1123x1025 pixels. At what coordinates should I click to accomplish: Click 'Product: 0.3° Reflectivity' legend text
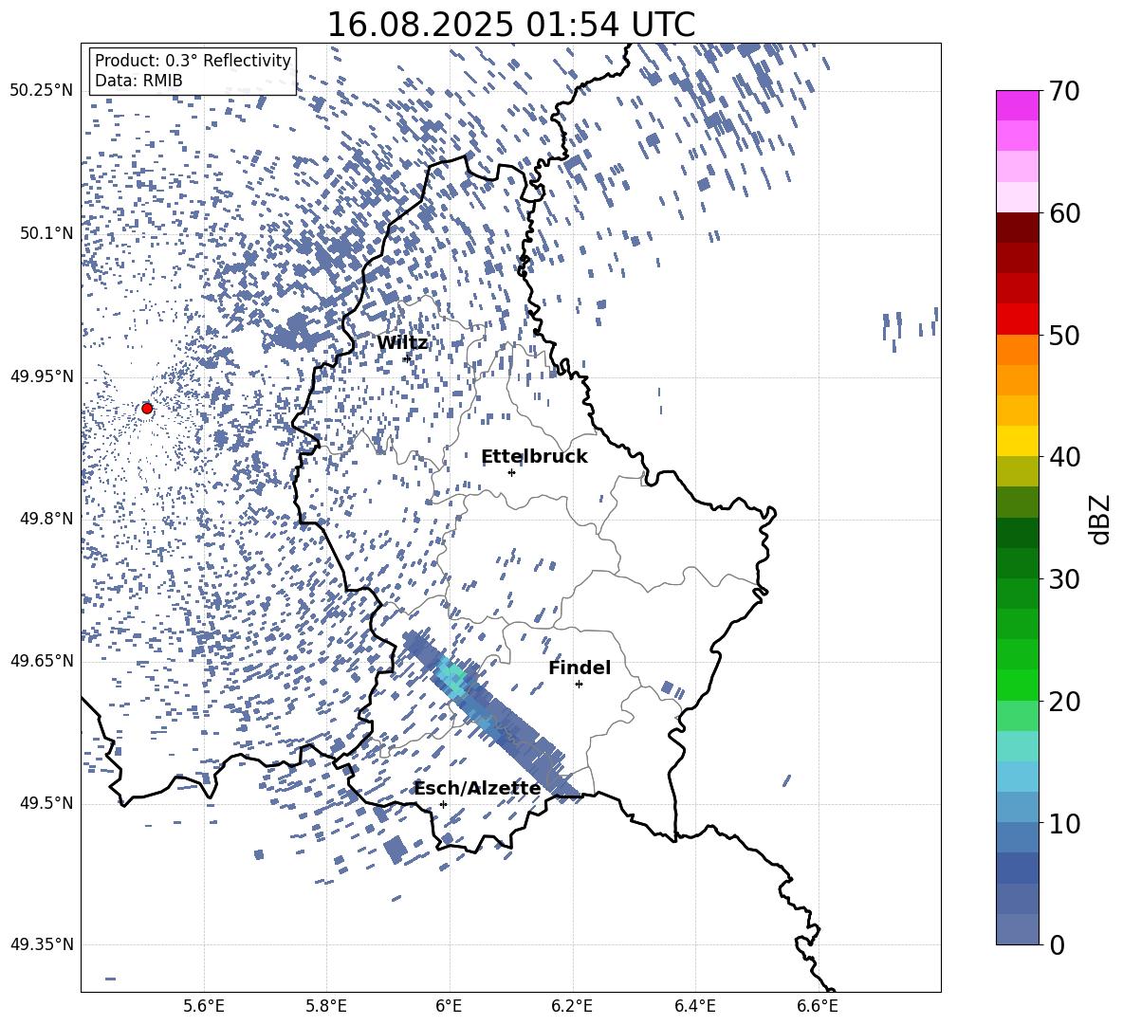click(193, 61)
